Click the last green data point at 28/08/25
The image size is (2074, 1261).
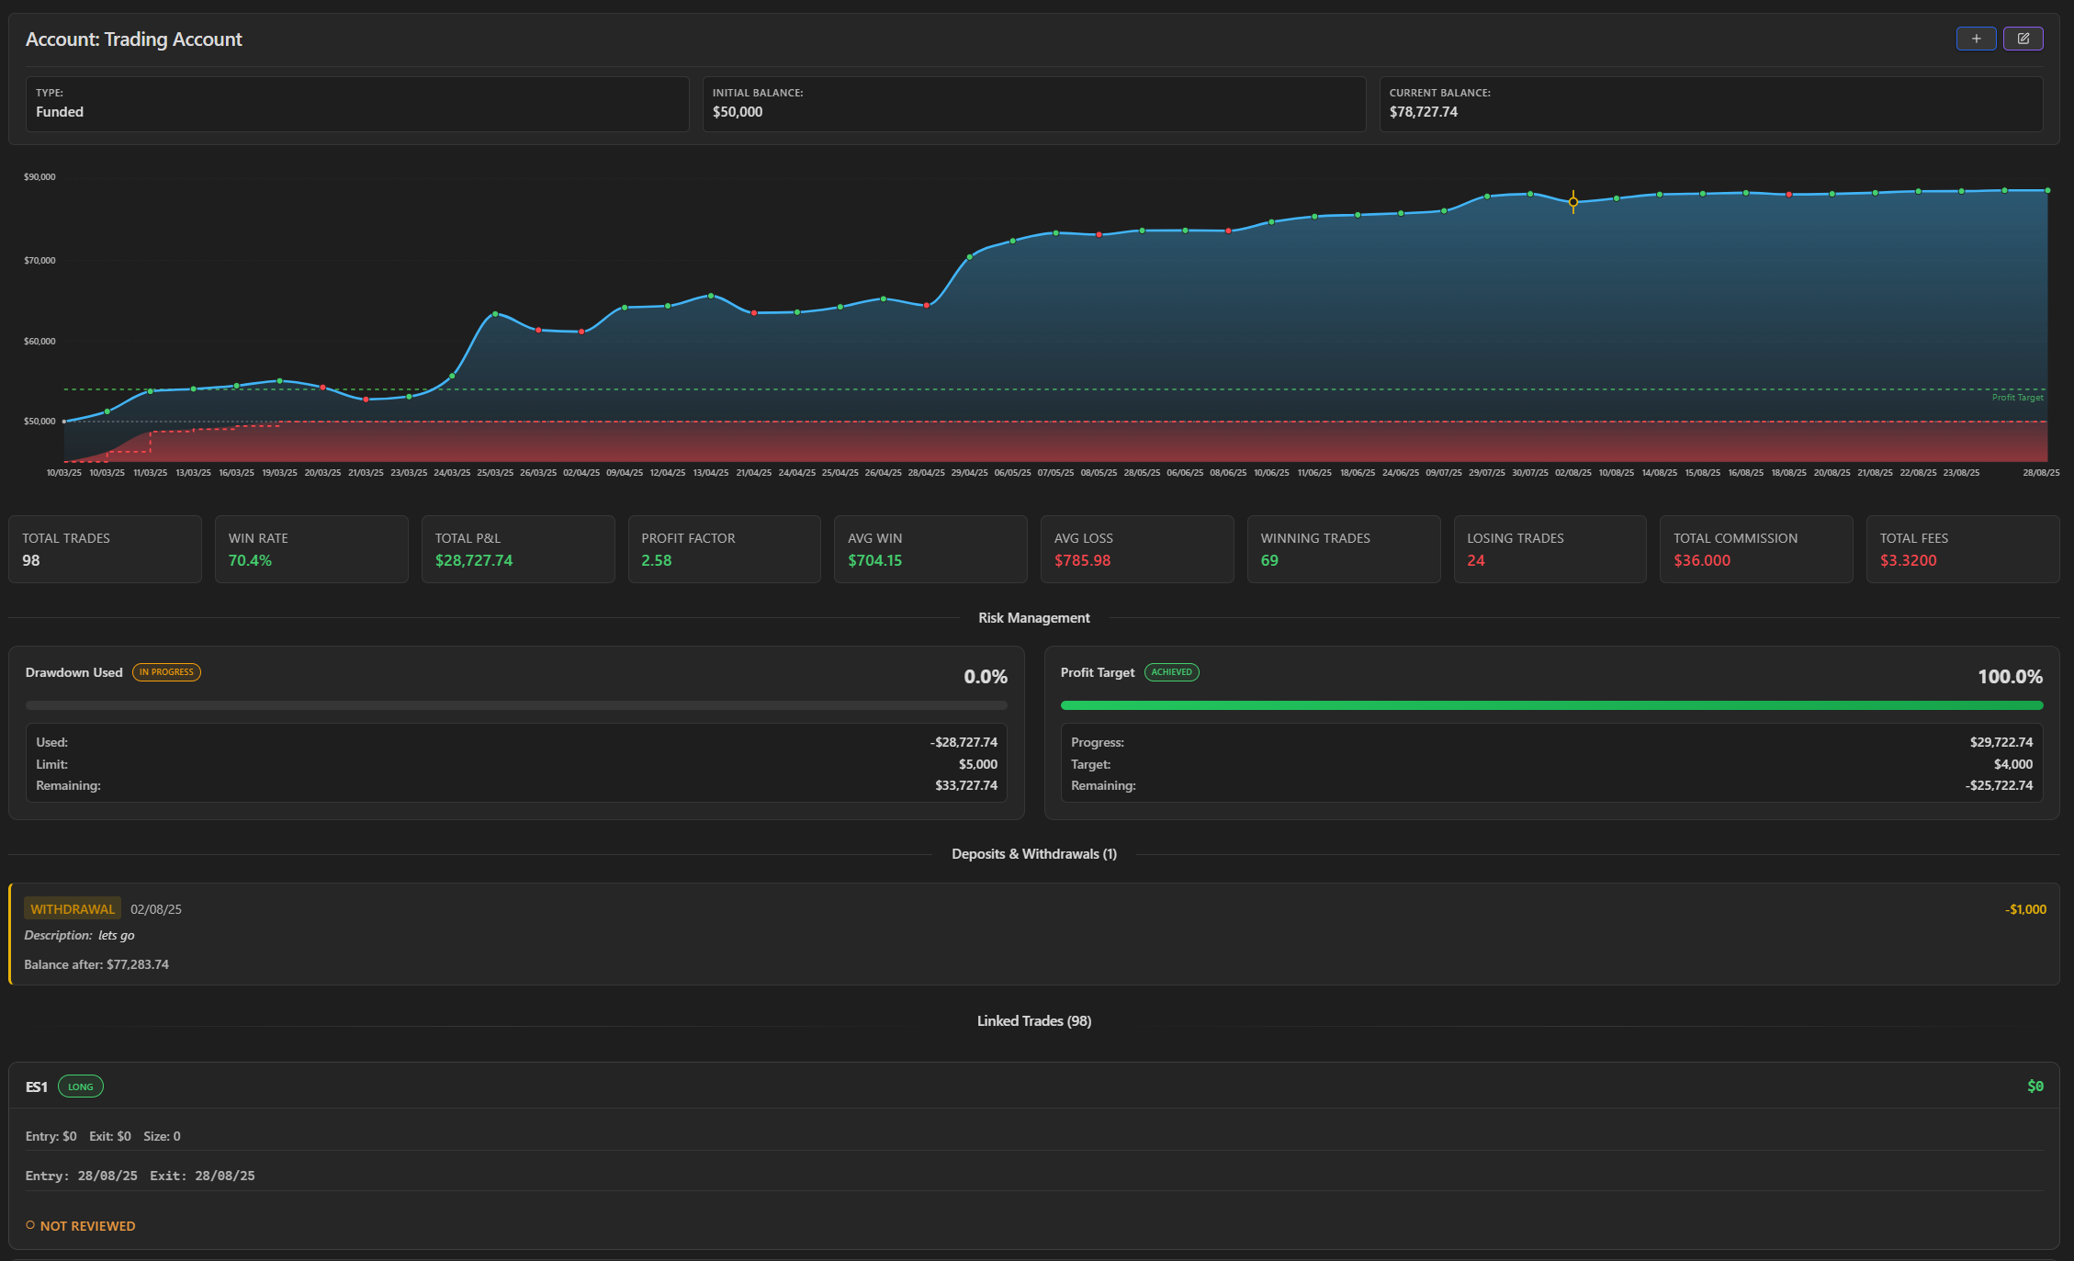pos(2047,190)
